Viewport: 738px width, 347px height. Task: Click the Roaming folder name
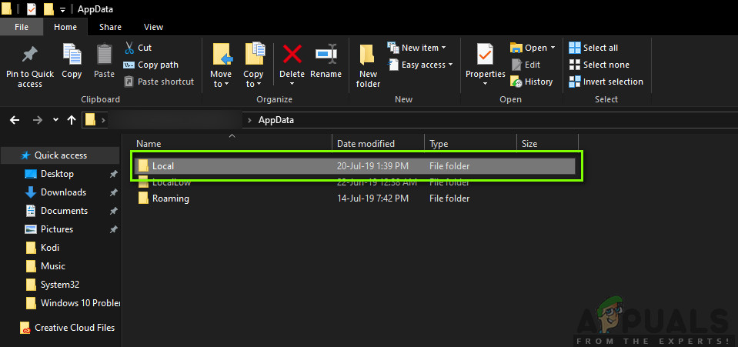(170, 199)
